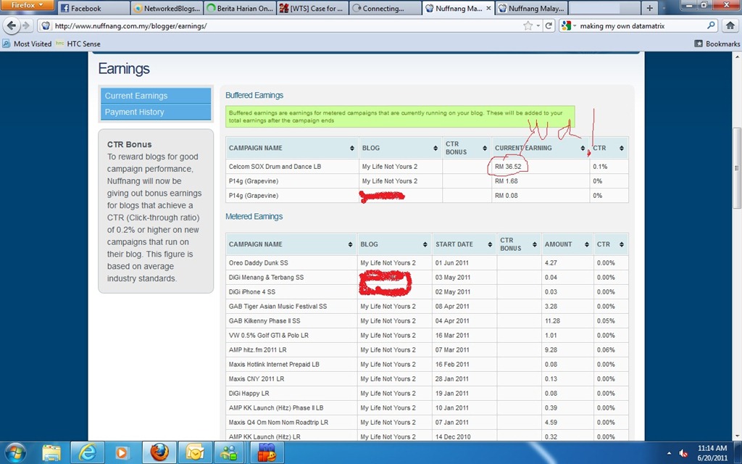Click the Metered Earnings heading
This screenshot has height=464, width=742.
[x=254, y=216]
